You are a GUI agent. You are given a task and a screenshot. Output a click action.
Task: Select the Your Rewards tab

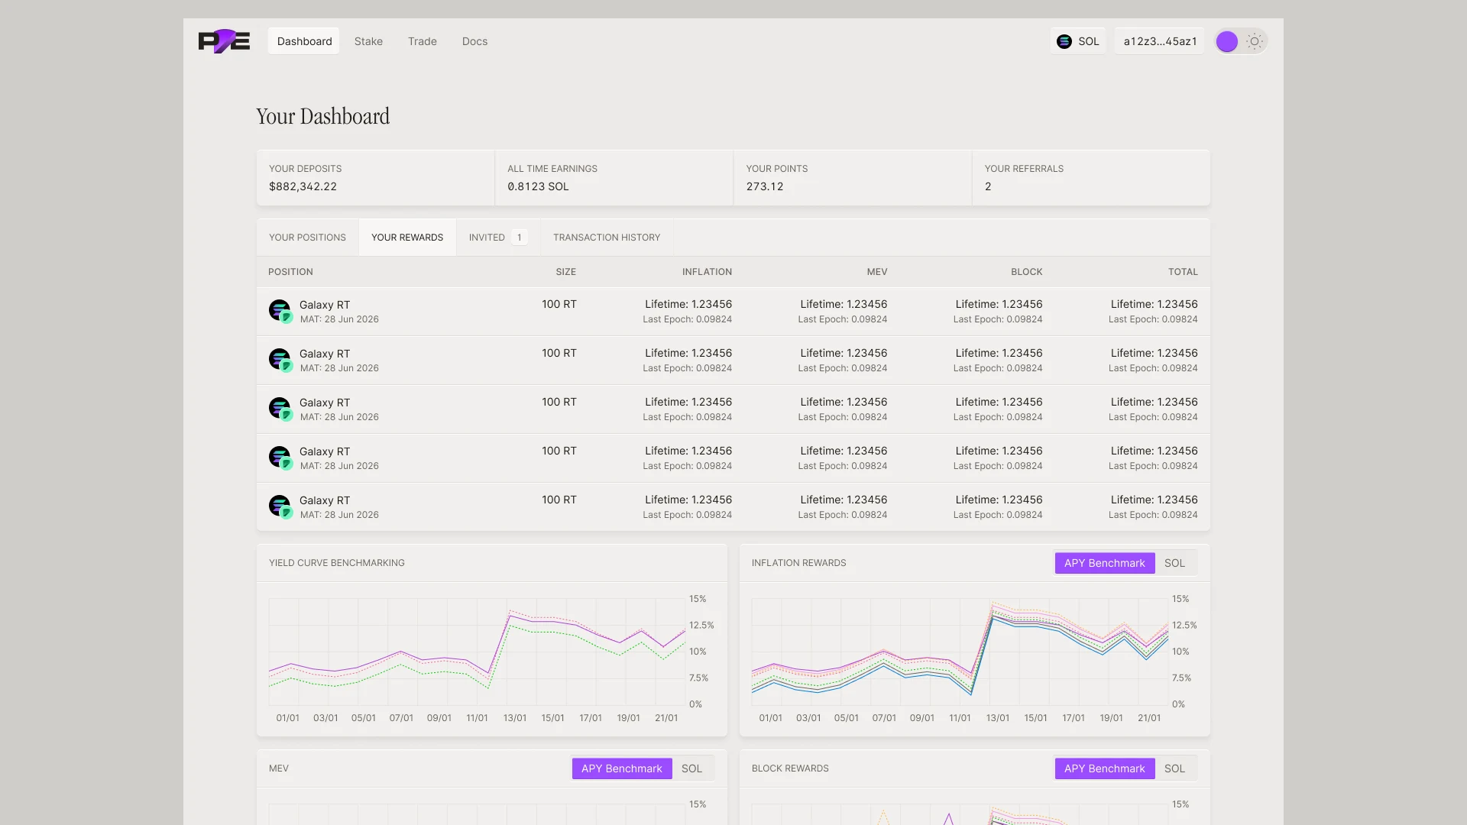[407, 238]
